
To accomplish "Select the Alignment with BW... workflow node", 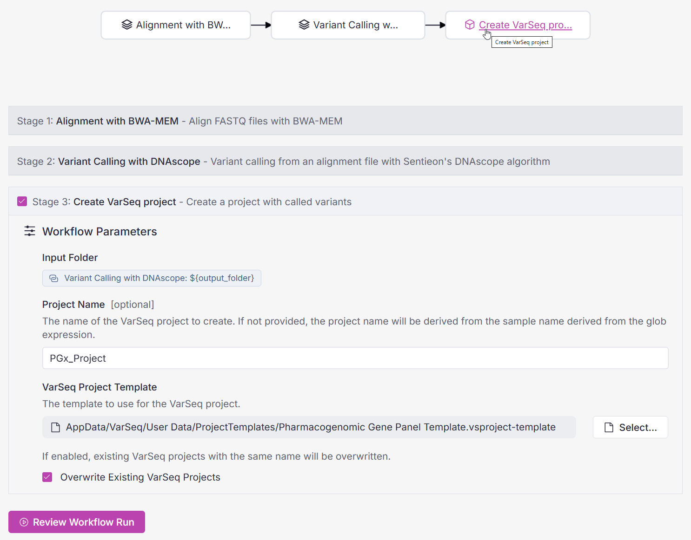I will [x=183, y=25].
